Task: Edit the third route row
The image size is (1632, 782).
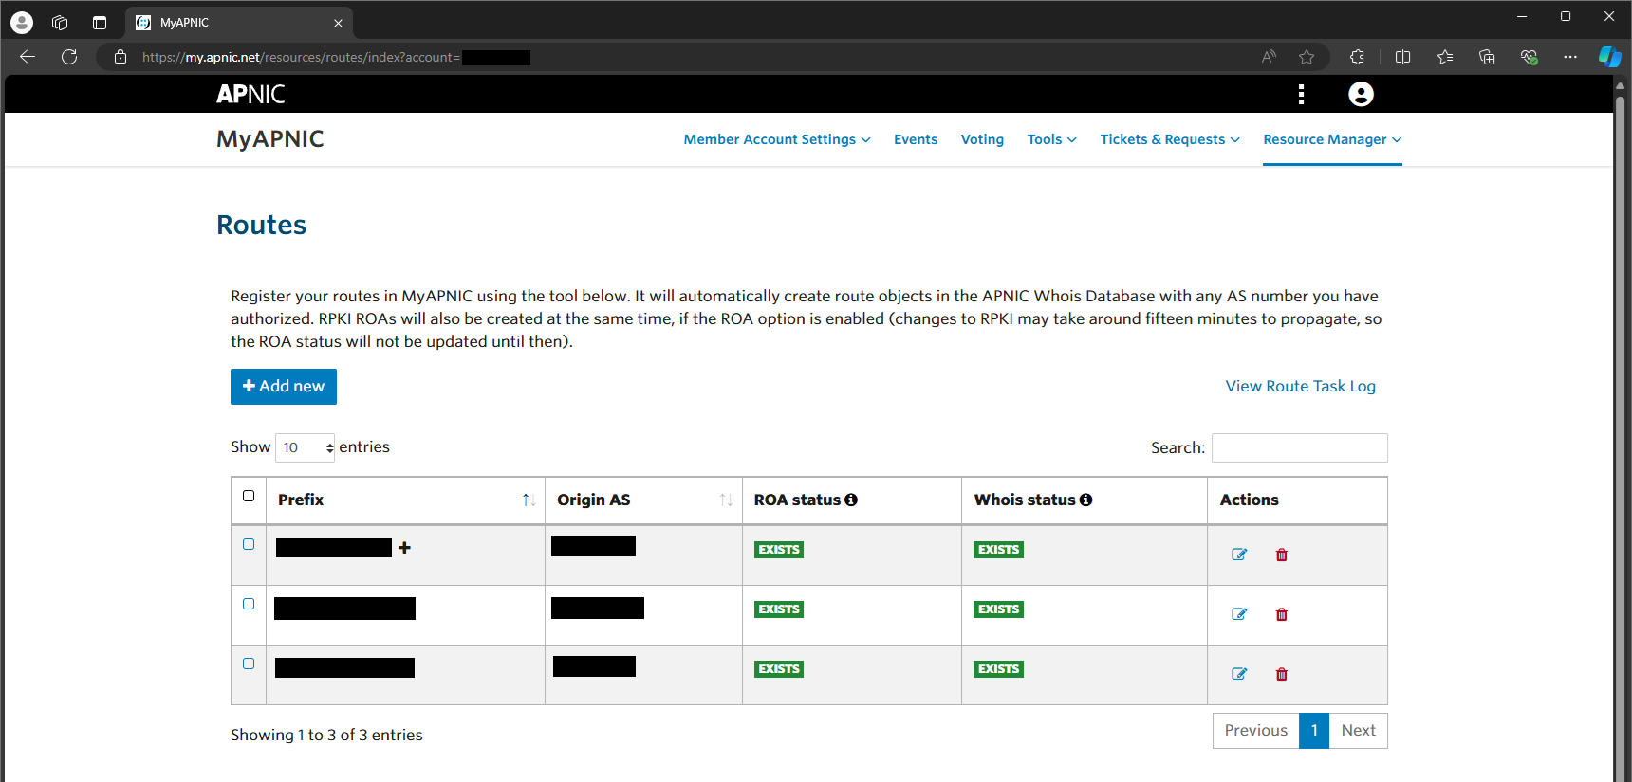Action: 1239,674
